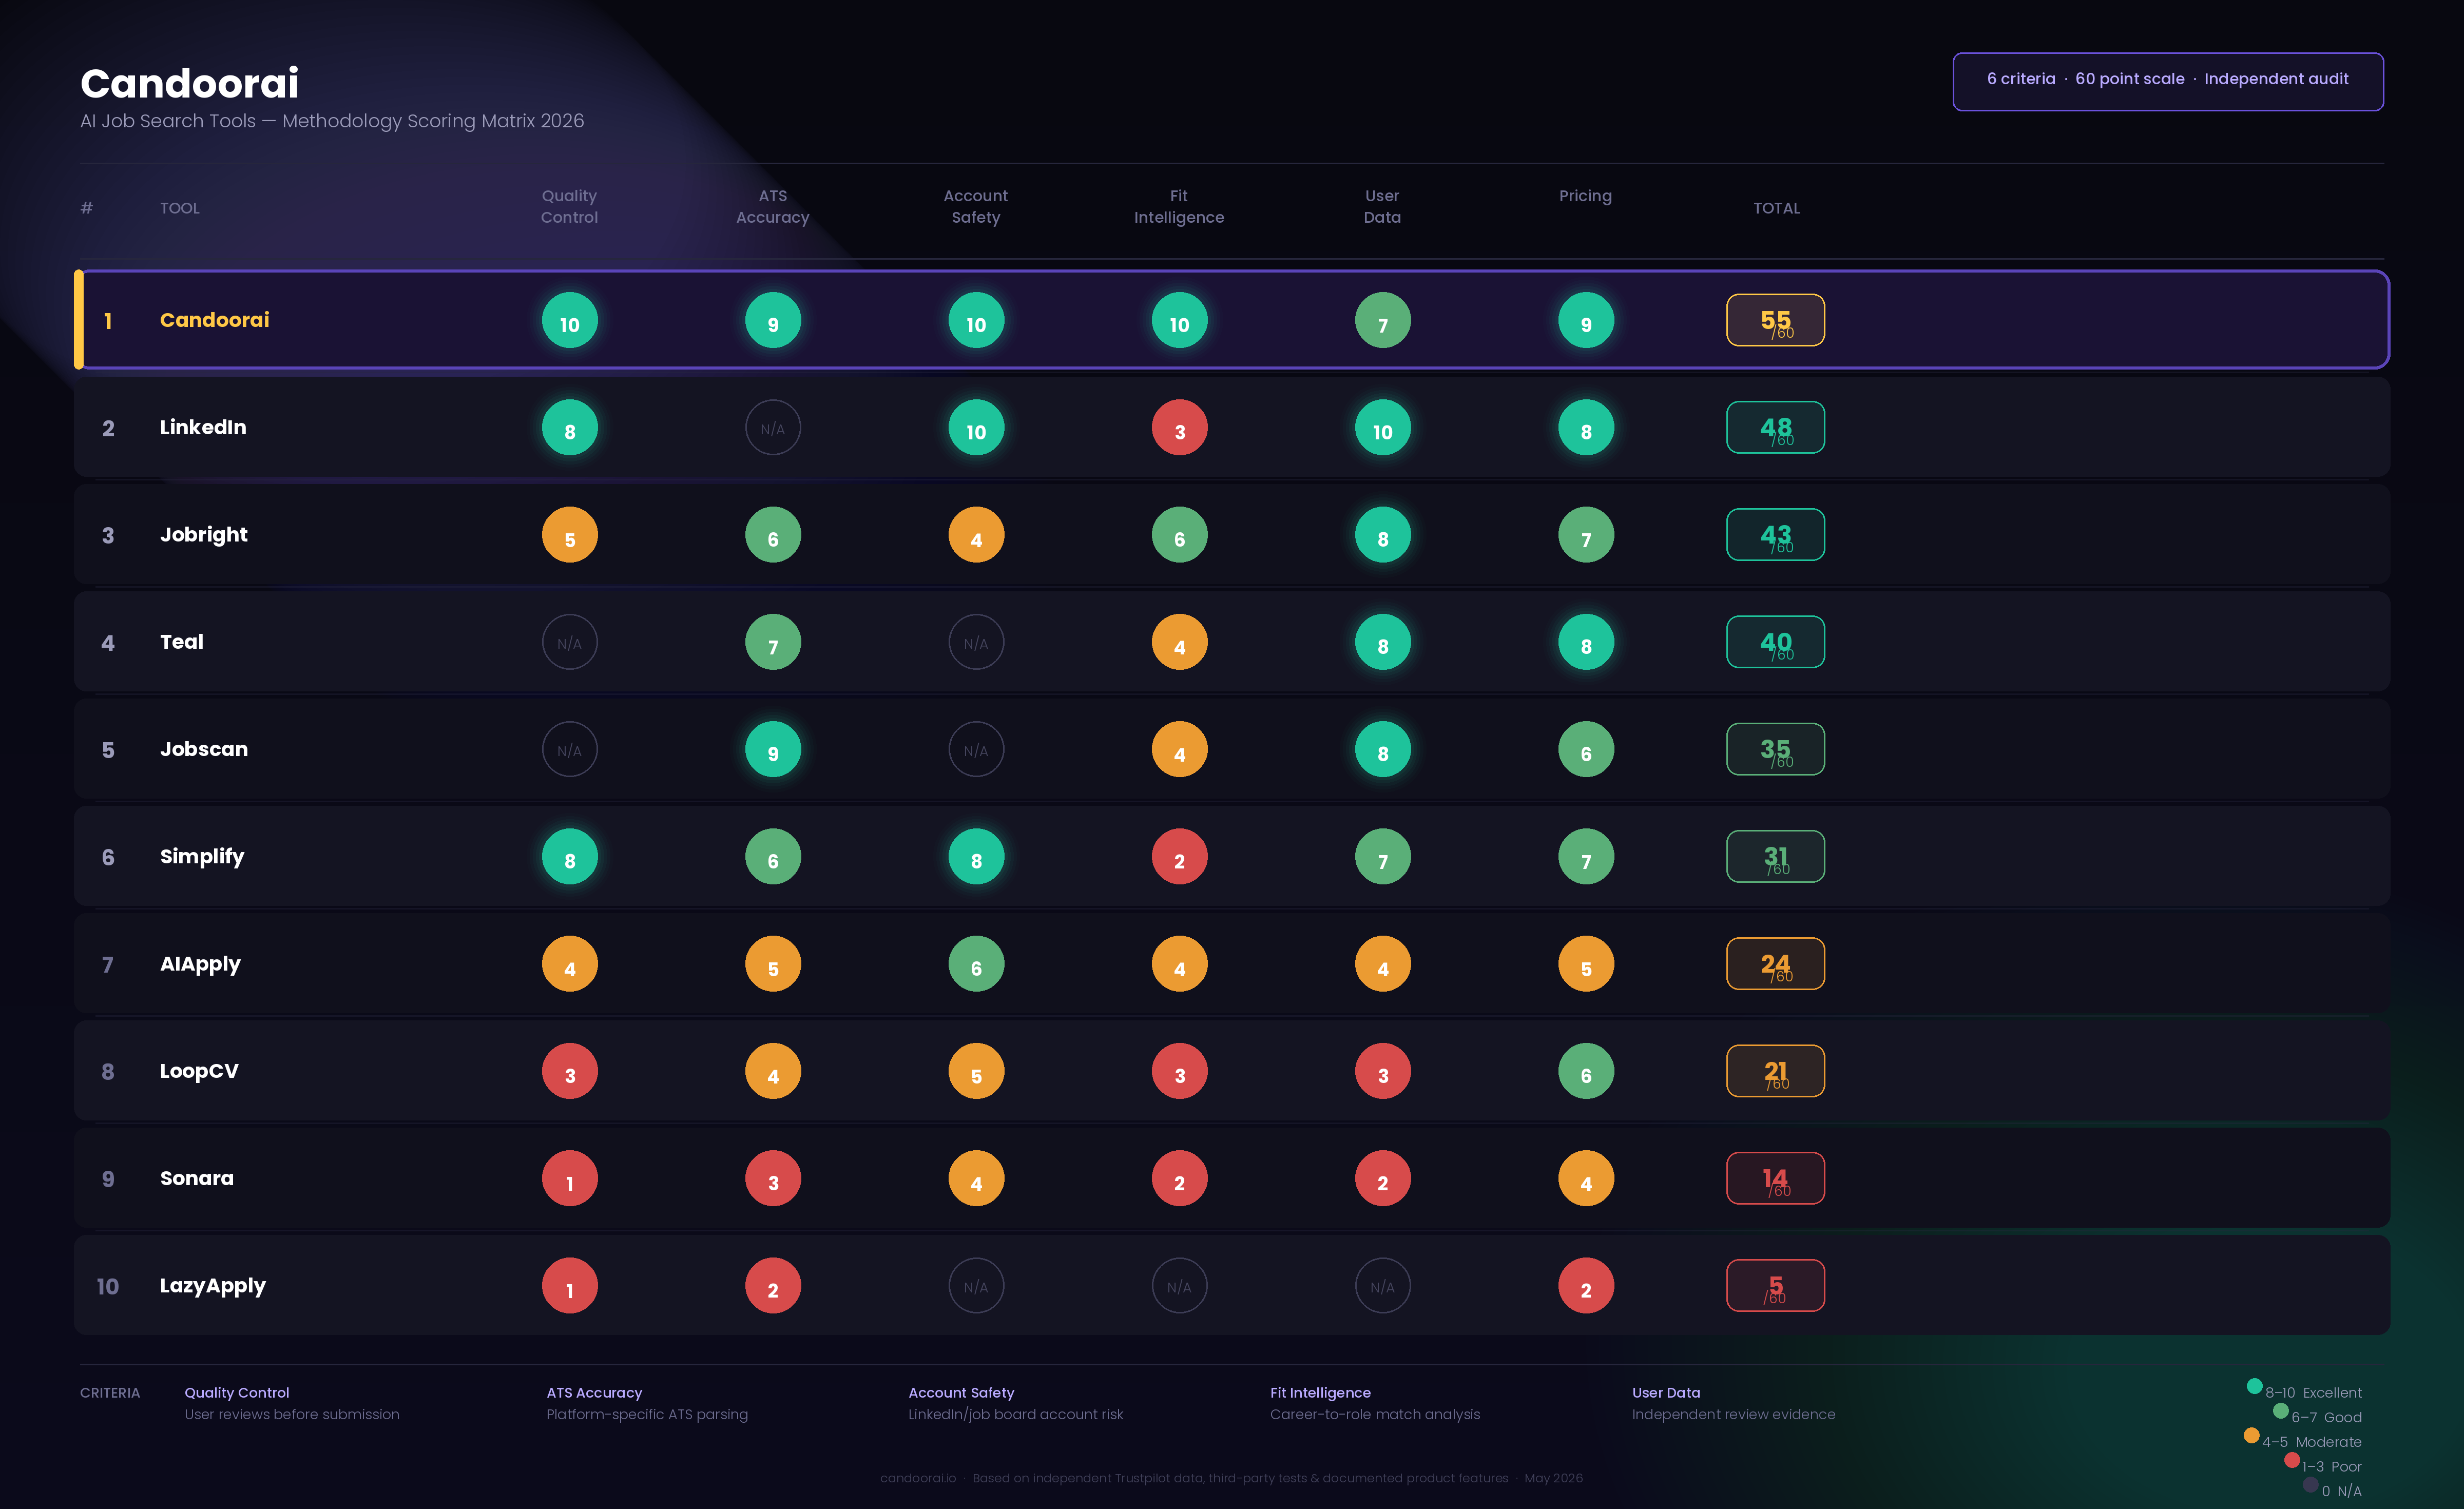Screen dimensions: 2464x1509
Task: Click the TOTAL column header
Action: (1776, 208)
